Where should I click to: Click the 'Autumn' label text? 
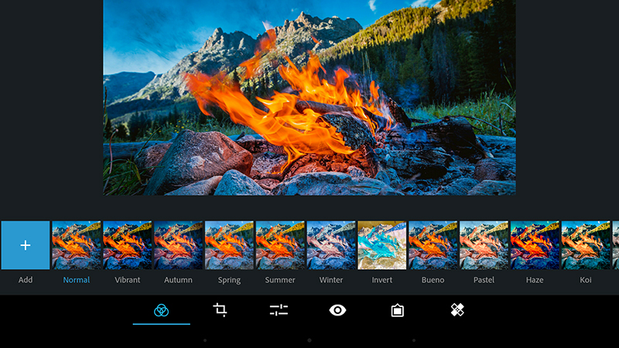179,280
